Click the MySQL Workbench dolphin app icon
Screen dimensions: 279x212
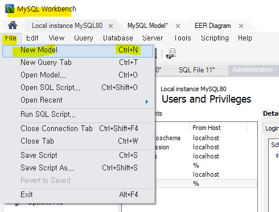click(x=10, y=9)
